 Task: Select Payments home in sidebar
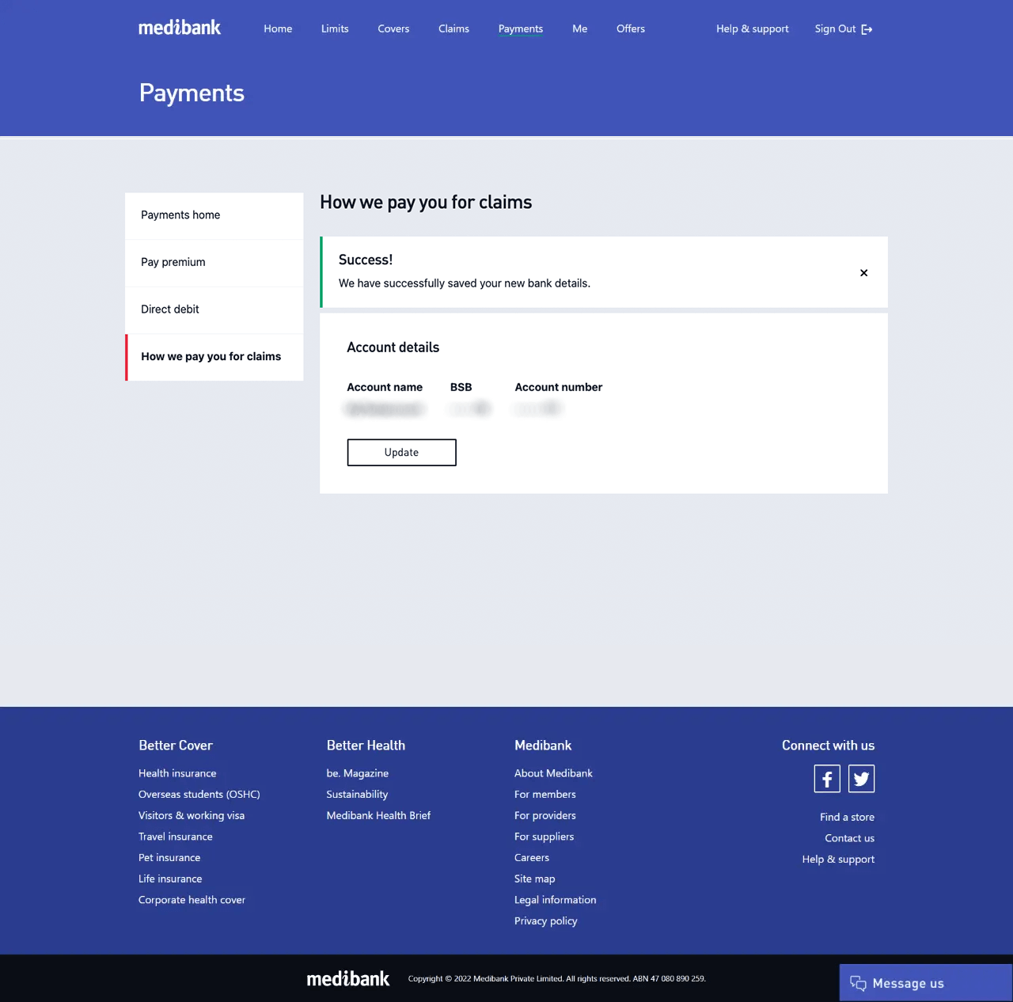click(214, 215)
